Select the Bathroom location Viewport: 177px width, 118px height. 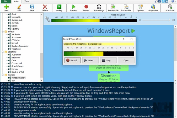16,58
